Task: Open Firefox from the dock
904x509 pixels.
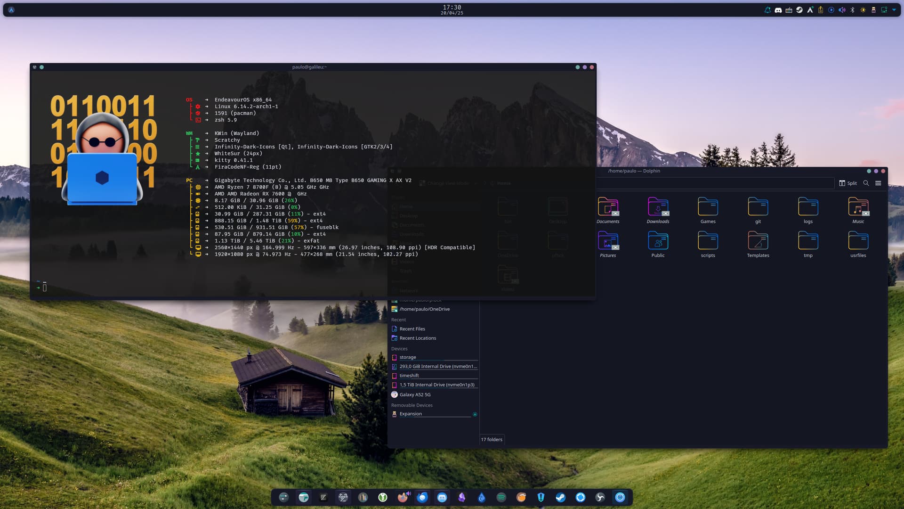Action: tap(403, 497)
